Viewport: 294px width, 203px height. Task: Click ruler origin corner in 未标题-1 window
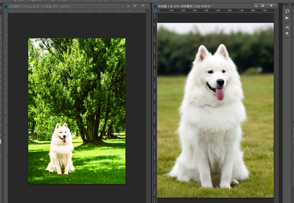pyautogui.click(x=155, y=11)
